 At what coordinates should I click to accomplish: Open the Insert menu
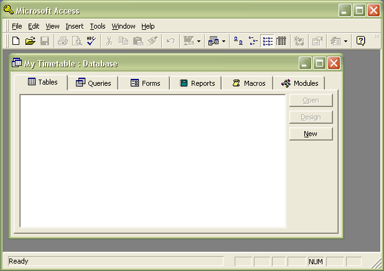point(75,26)
